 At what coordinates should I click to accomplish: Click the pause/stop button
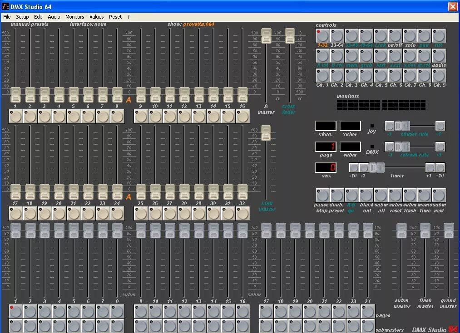(323, 196)
